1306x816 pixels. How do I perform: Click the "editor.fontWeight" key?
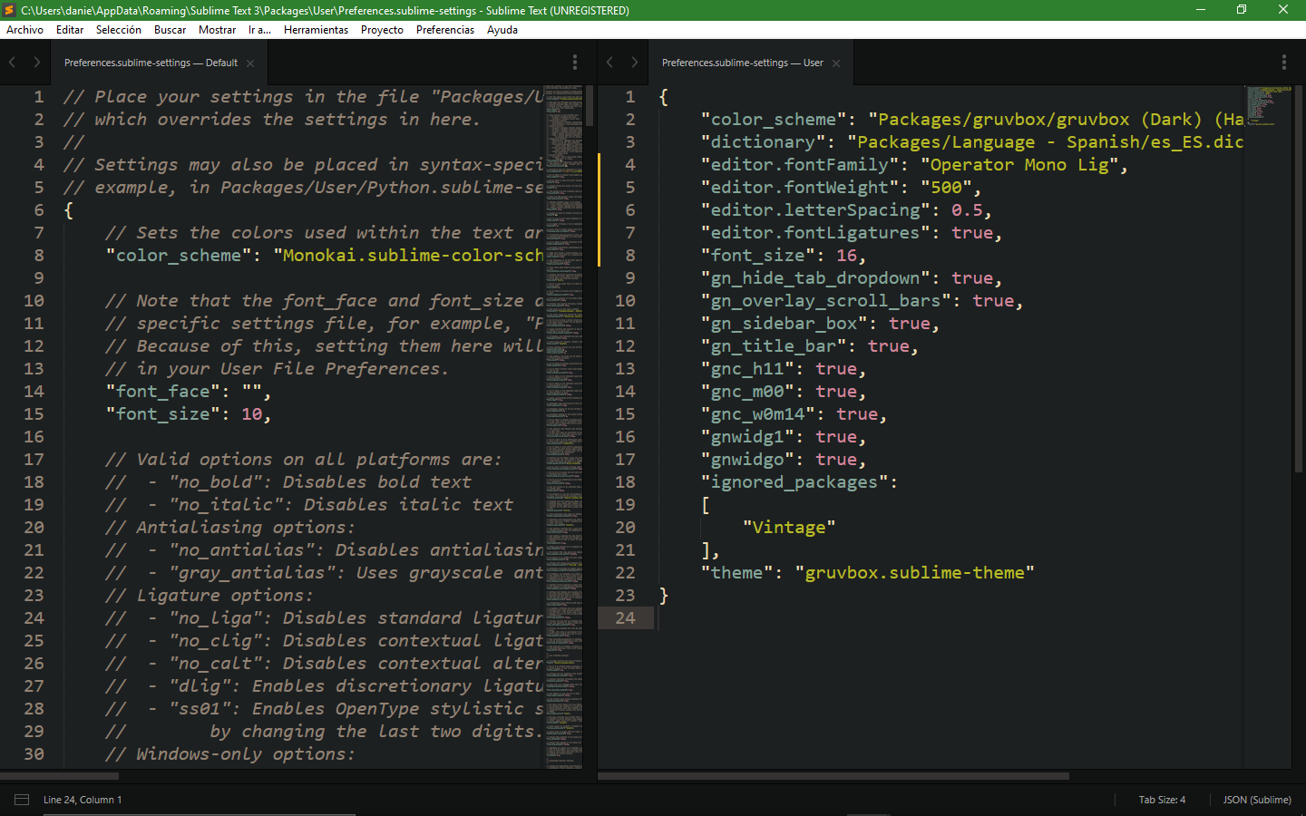click(799, 188)
